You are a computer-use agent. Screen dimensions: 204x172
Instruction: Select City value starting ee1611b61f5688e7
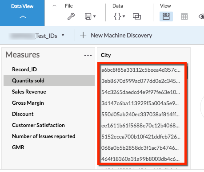tap(140, 126)
